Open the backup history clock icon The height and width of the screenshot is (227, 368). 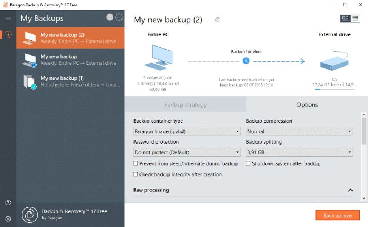(x=8, y=34)
